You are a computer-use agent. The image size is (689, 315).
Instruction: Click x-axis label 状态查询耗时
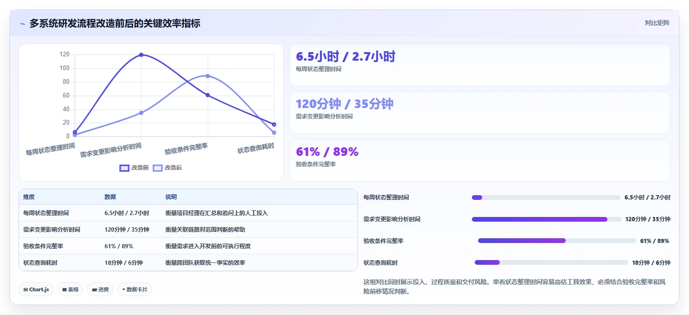tap(256, 148)
